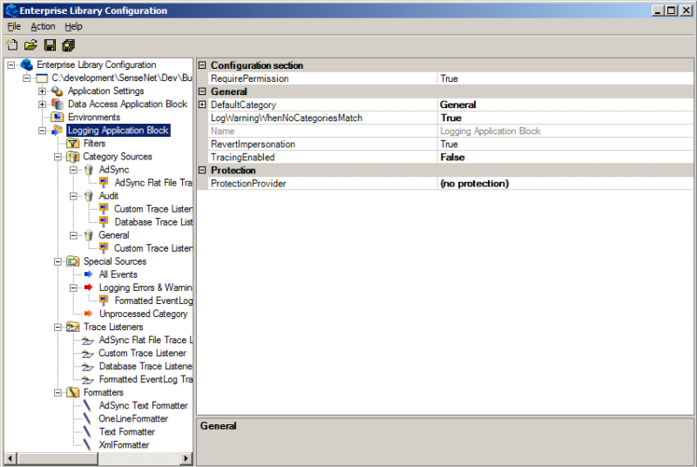The image size is (697, 467).
Task: Click the tree horizontal scrollbar thumb
Action: (x=58, y=458)
